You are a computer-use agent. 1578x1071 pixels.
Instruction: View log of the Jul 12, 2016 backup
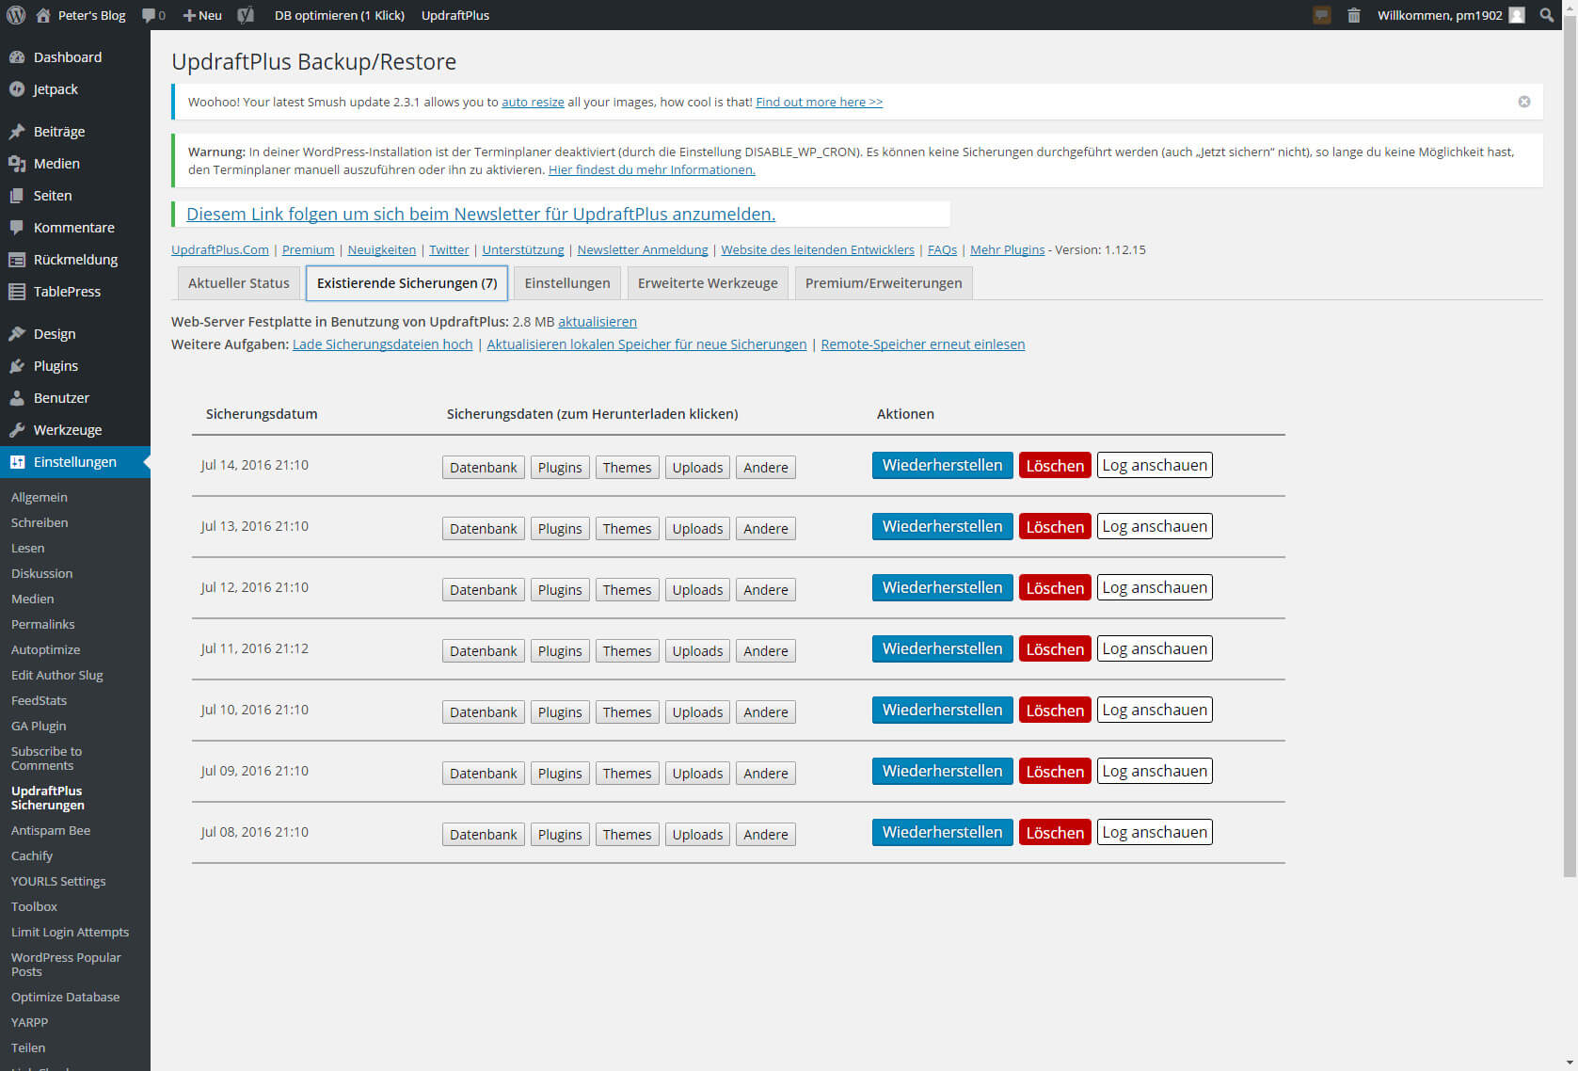click(x=1155, y=588)
